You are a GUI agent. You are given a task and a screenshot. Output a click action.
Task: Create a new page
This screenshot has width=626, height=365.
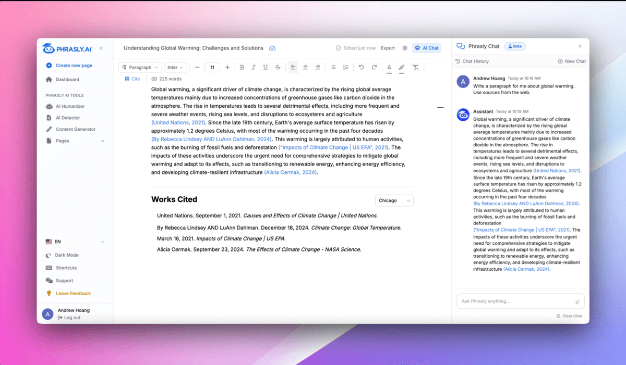coord(69,66)
